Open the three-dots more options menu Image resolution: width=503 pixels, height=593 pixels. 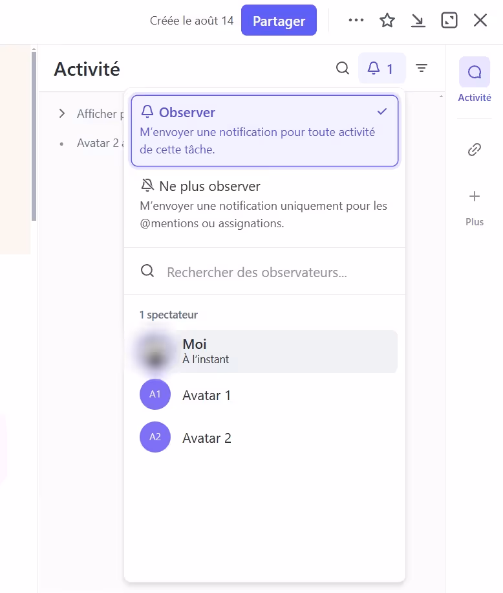point(356,21)
